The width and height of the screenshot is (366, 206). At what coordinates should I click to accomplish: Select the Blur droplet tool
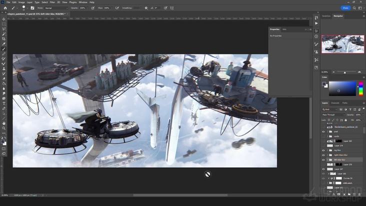(3, 88)
